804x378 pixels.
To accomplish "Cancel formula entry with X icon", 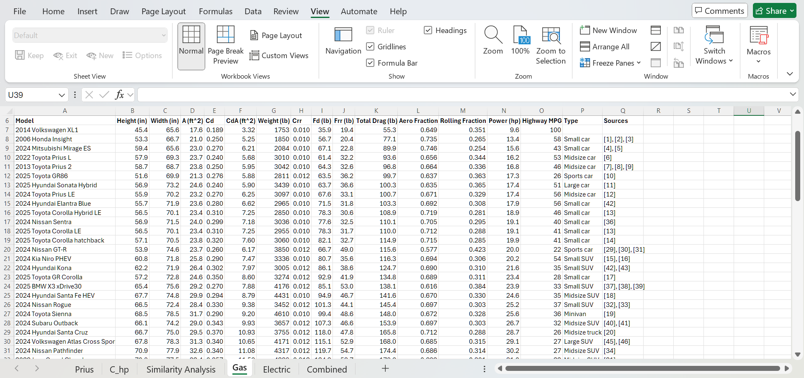I will tap(89, 95).
